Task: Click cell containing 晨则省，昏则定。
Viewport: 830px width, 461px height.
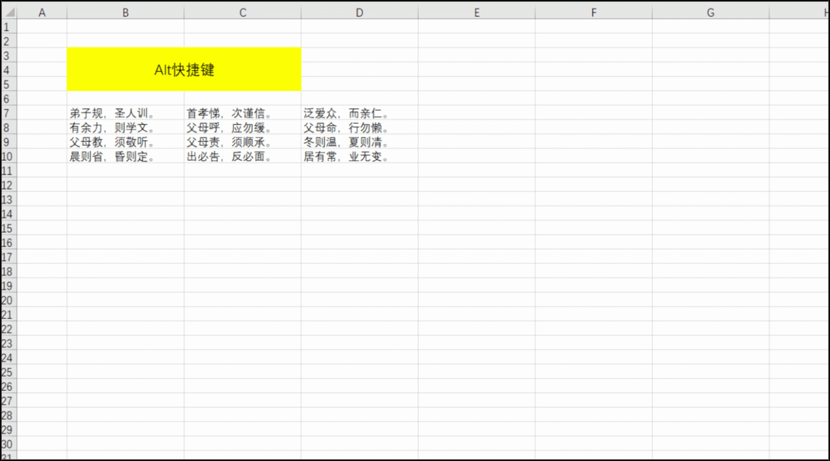Action: [x=112, y=156]
